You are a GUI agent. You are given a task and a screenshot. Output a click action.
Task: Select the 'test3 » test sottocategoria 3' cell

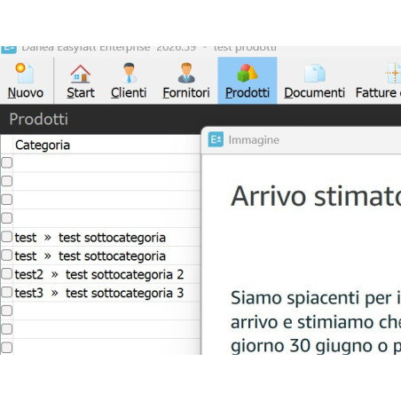[x=106, y=293]
